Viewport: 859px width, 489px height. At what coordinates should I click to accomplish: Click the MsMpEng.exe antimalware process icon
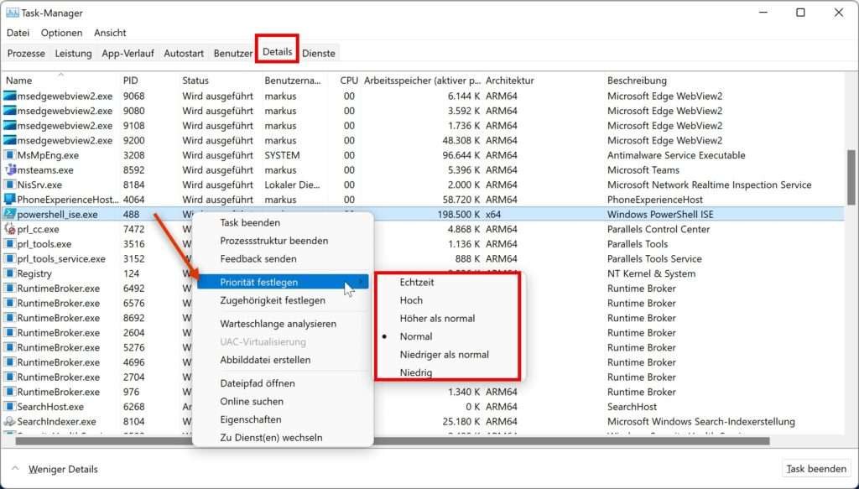10,155
